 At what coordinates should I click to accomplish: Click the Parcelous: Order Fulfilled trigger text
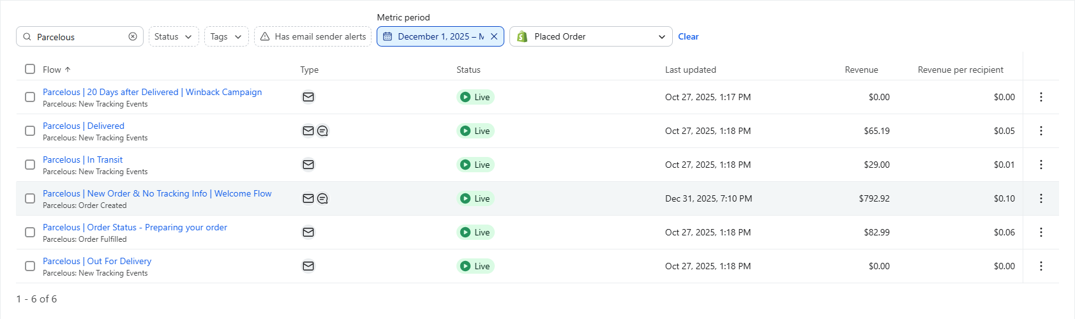[x=85, y=239]
